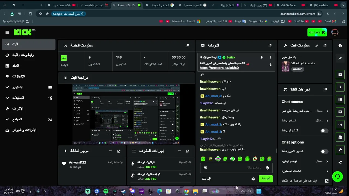
Task: Pop out the الدردشة chat panel
Action: [x=270, y=46]
